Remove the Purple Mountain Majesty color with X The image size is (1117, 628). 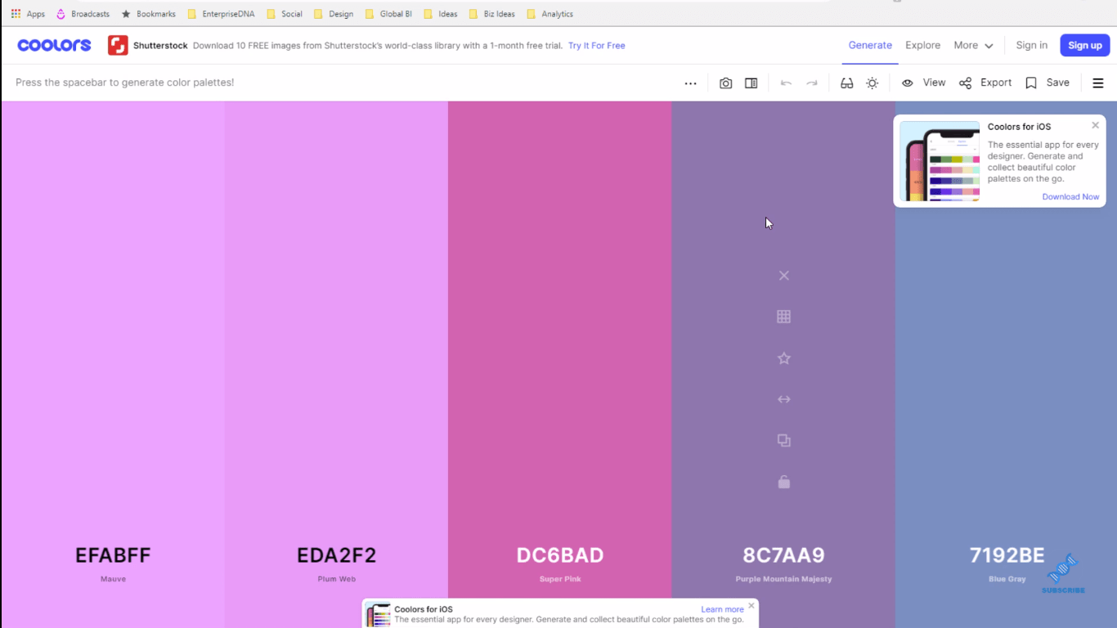click(x=783, y=276)
